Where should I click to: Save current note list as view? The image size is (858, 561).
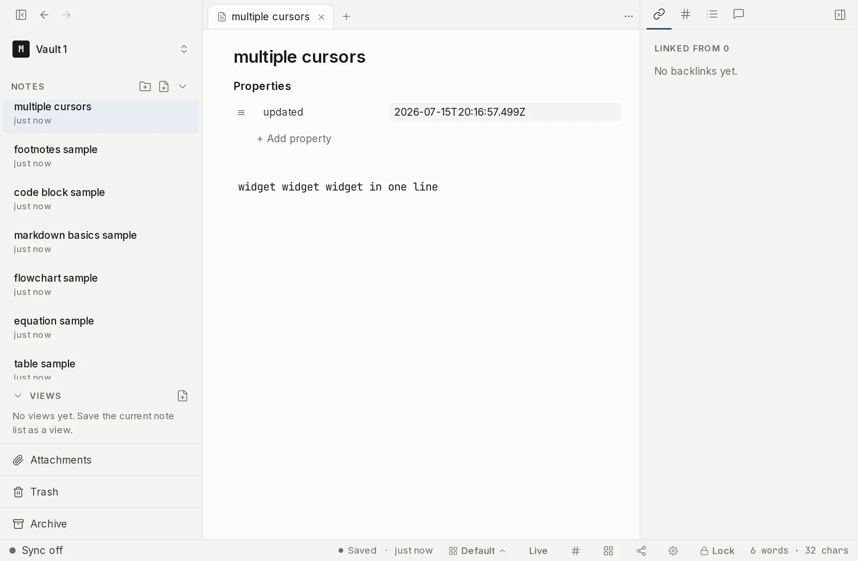[183, 396]
